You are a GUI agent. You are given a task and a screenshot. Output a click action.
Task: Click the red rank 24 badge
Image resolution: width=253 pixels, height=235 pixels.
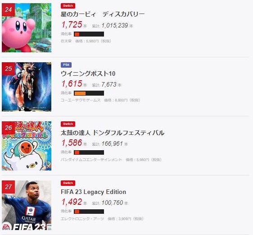[x=9, y=9]
